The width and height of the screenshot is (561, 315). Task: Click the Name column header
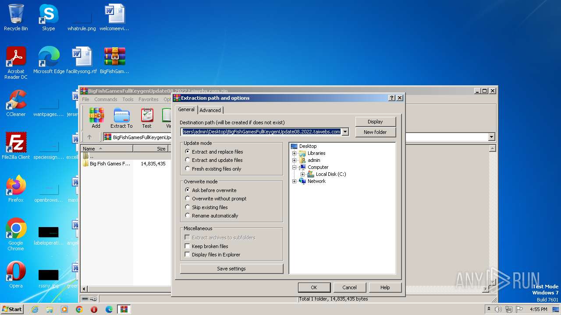(x=107, y=149)
